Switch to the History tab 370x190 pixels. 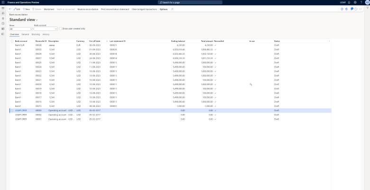[x=46, y=35]
